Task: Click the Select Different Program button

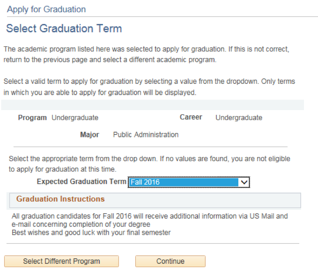Action: (61, 261)
